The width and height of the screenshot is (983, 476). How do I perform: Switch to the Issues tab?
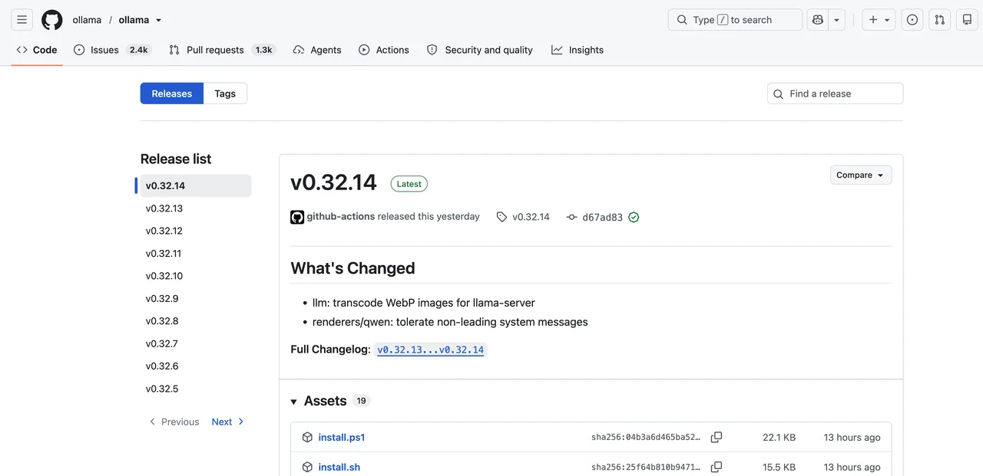coord(113,50)
